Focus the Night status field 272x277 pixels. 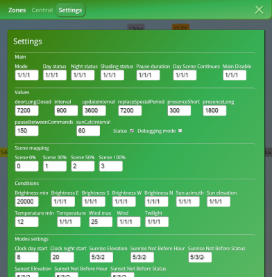tap(83, 75)
